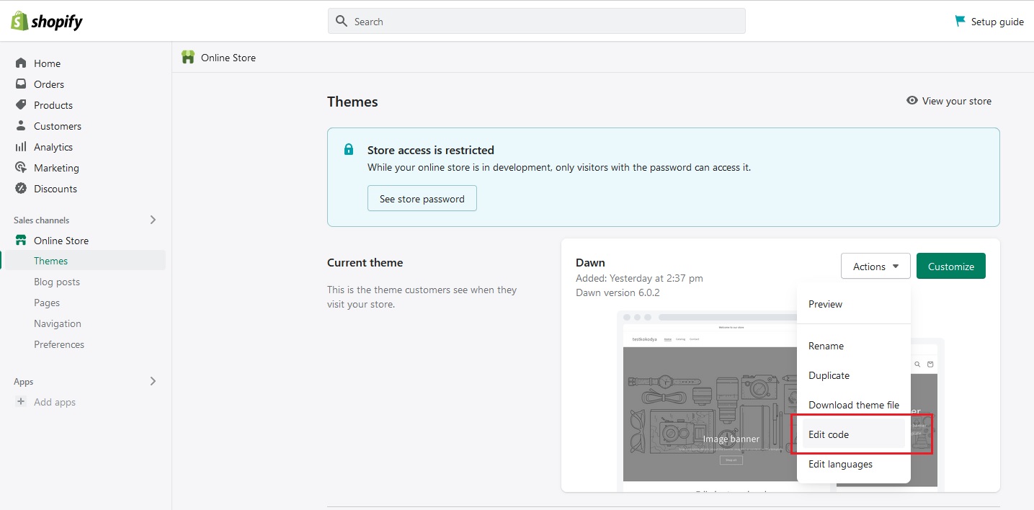
Task: Click the Customers person icon
Action: (21, 126)
